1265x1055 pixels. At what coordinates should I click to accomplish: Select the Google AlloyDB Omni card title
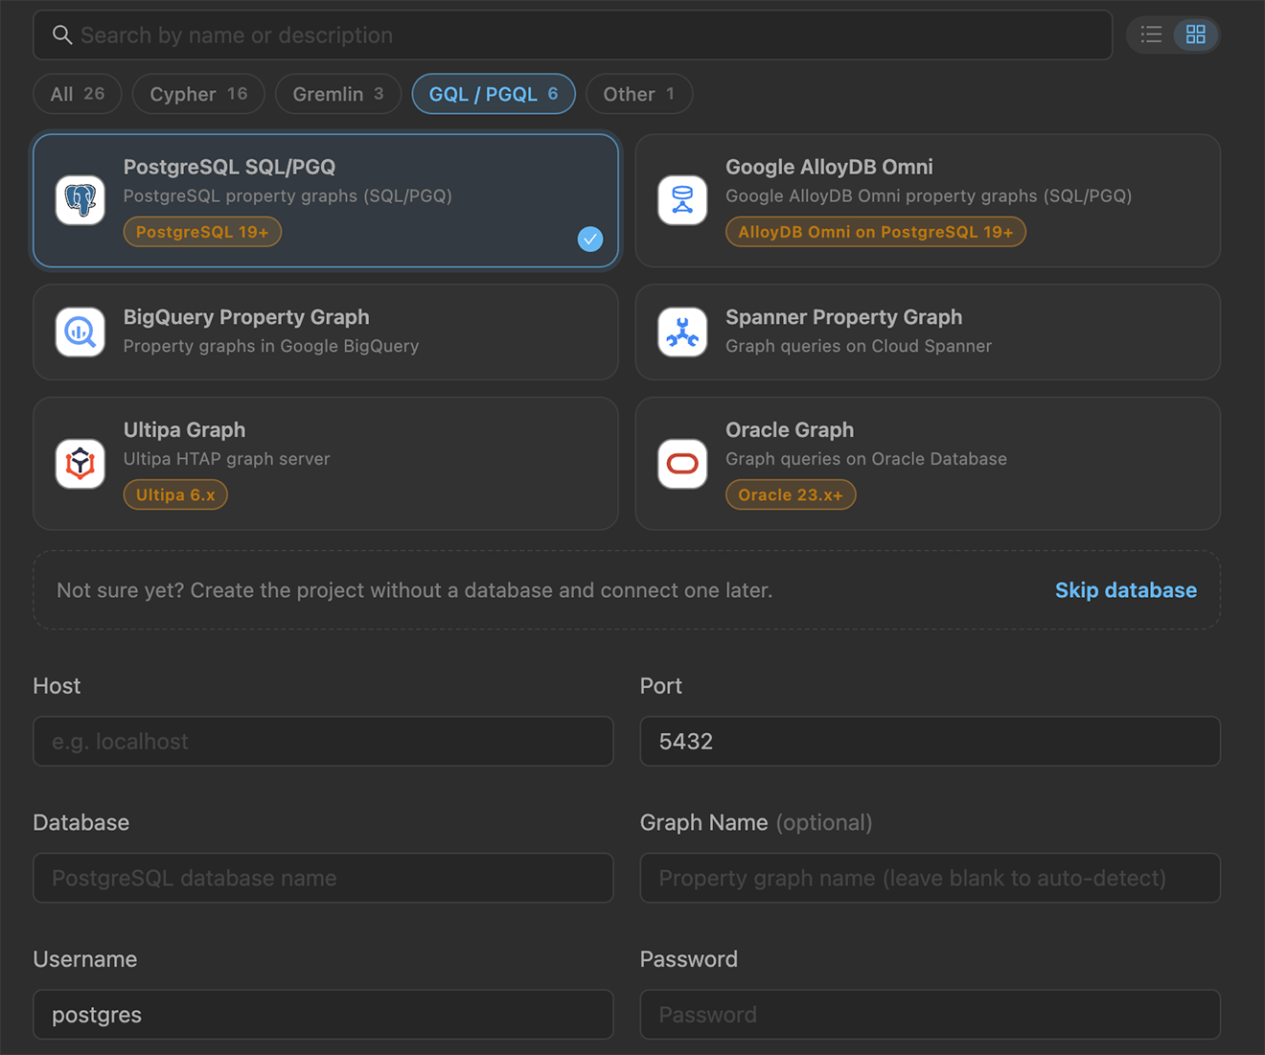pyautogui.click(x=829, y=167)
